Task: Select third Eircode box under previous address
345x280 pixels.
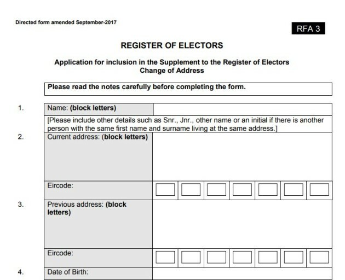Action: pyautogui.click(x=217, y=257)
